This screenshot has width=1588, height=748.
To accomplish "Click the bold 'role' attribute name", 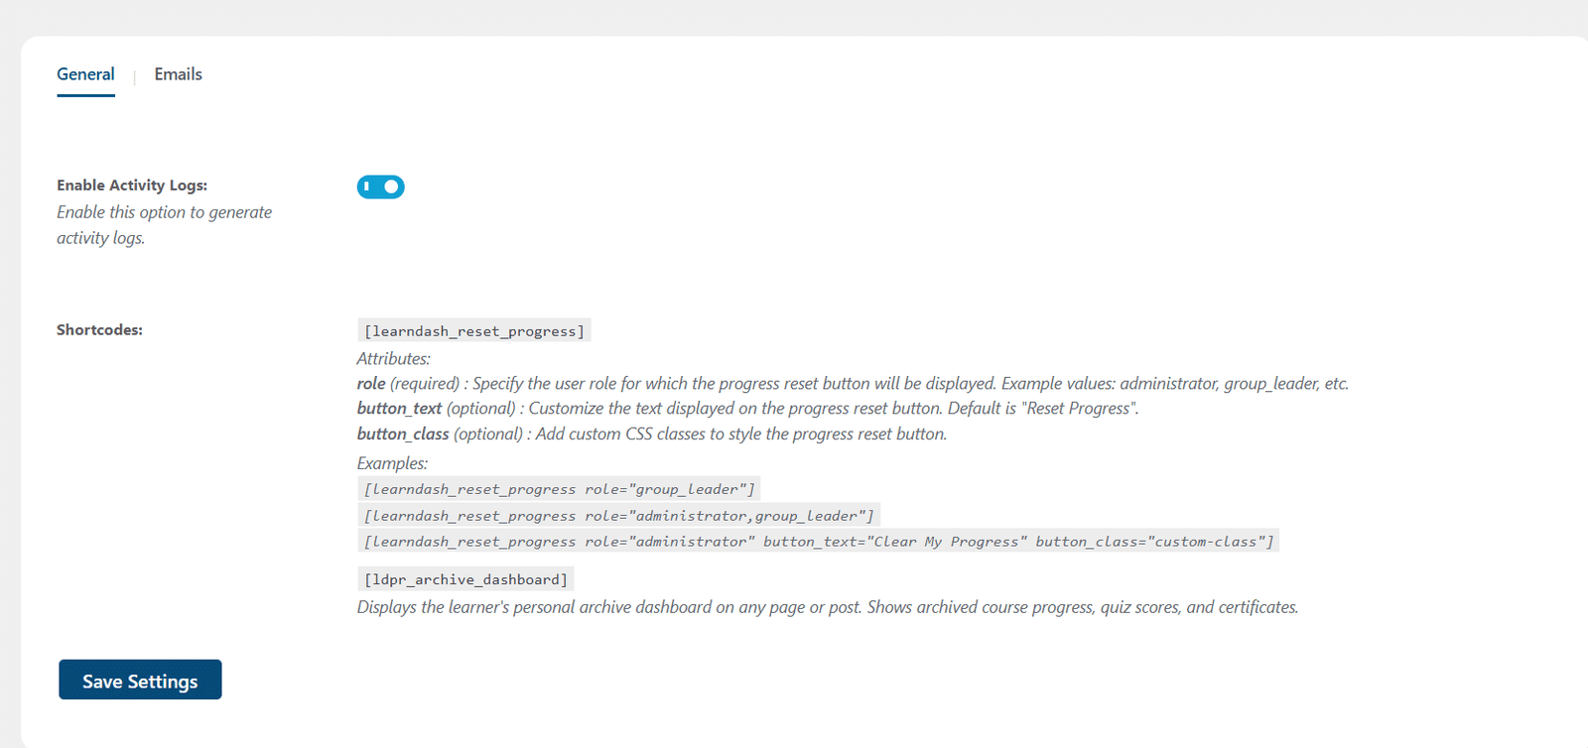I will (x=371, y=384).
